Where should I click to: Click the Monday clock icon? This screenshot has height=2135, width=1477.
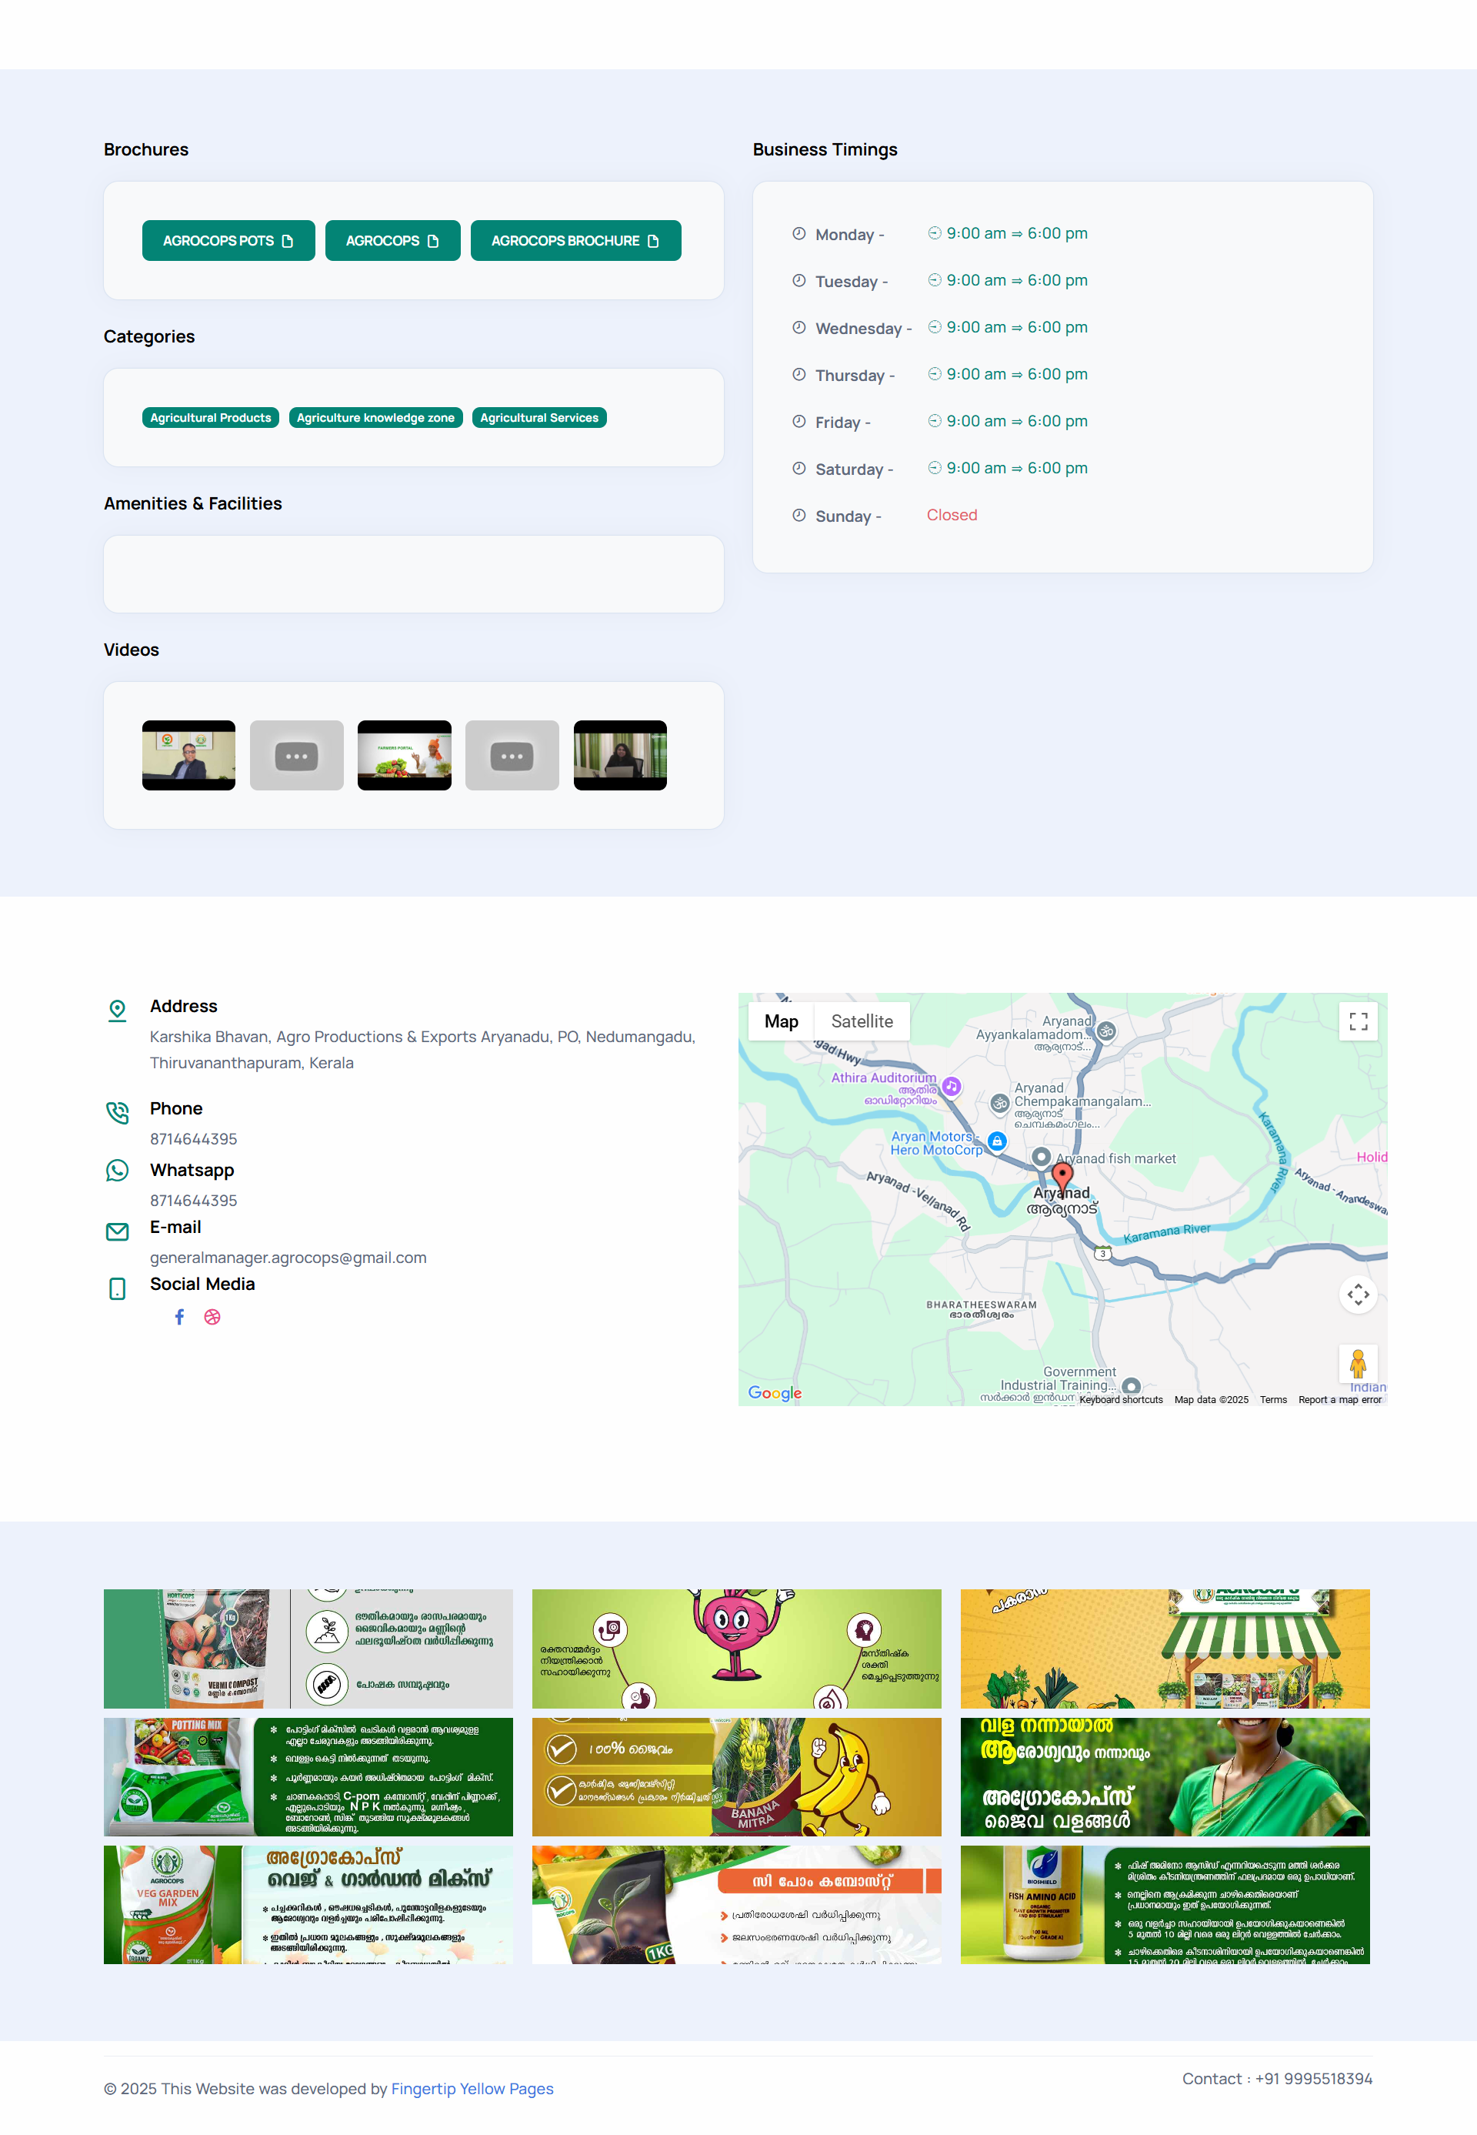tap(799, 233)
